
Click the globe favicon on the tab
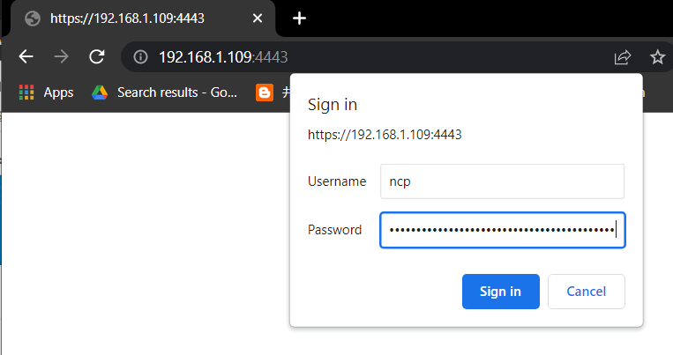(33, 18)
